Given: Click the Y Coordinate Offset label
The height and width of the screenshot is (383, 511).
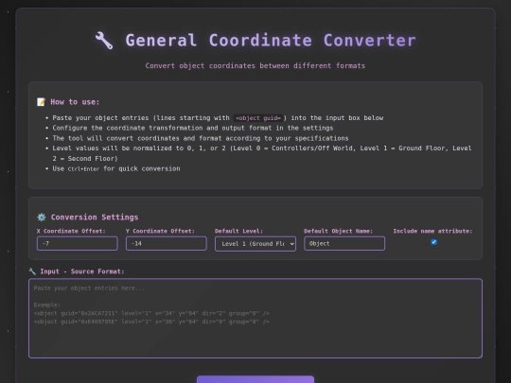Looking at the screenshot, I should pos(160,231).
